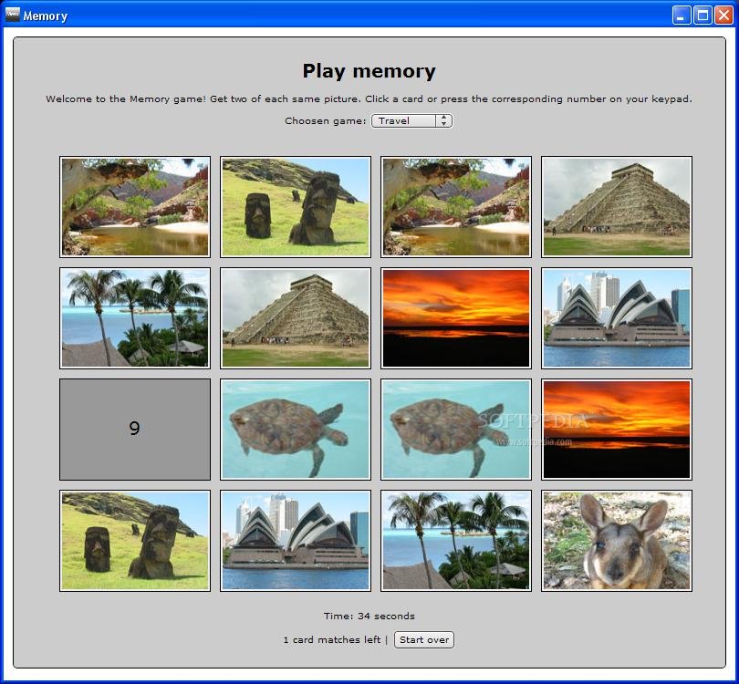Screen dimensions: 739x684
Task: Select the wallaby photo card
Action: pyautogui.click(x=617, y=540)
